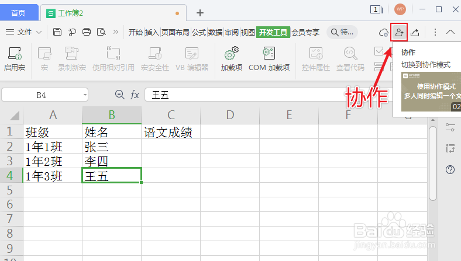Click cell containing 张三
Viewport: 461px width, 261px height.
point(112,146)
